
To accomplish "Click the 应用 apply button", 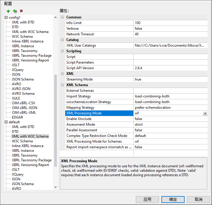I will [x=147, y=199].
